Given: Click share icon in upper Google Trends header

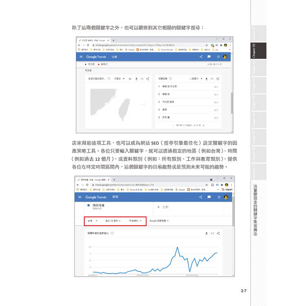Looking at the screenshot, I should [201, 57].
